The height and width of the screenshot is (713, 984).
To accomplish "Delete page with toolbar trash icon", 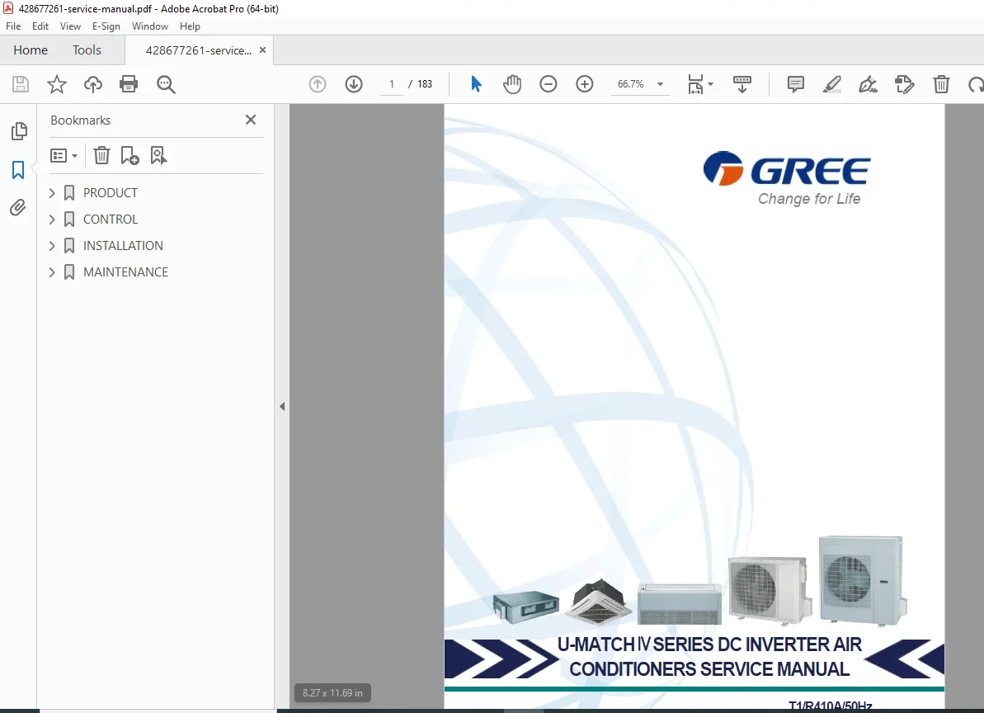I will (x=941, y=84).
